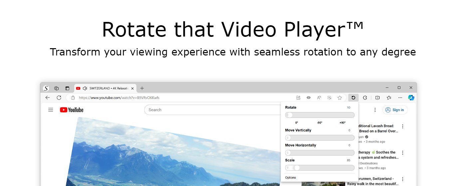Open the Favorites list icon
This screenshot has height=186, width=466.
coord(389,98)
